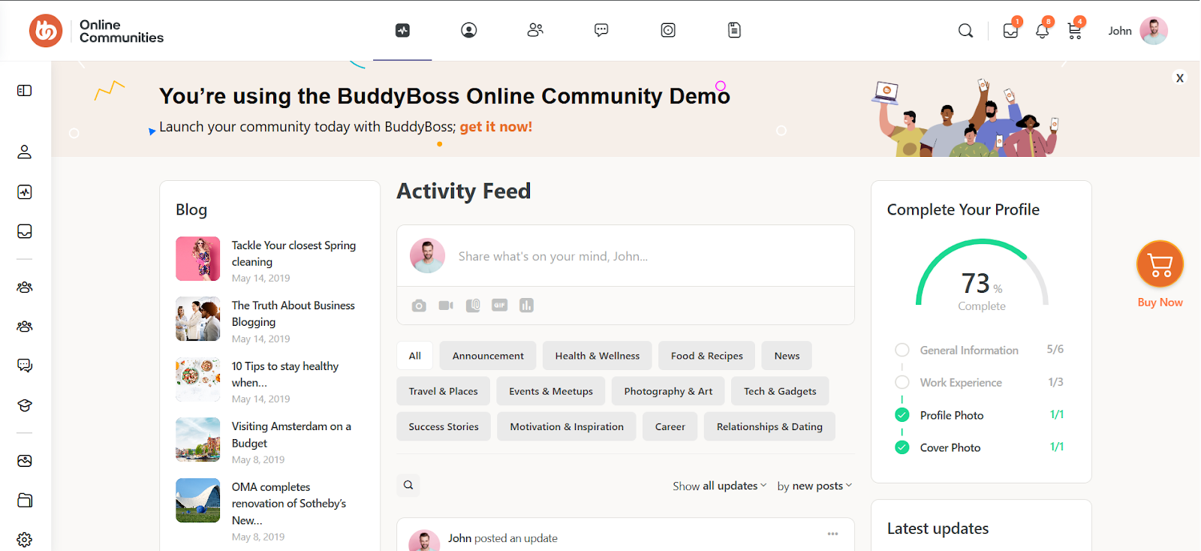
Task: Attach a document using the paperclip icon
Action: click(x=473, y=306)
